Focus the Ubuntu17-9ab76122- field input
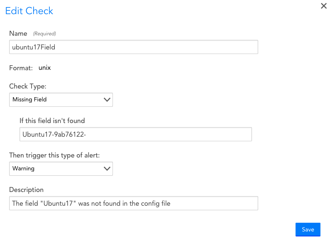The image size is (330, 246). pyautogui.click(x=136, y=134)
